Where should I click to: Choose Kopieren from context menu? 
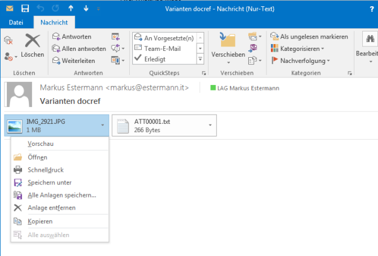tap(60, 221)
